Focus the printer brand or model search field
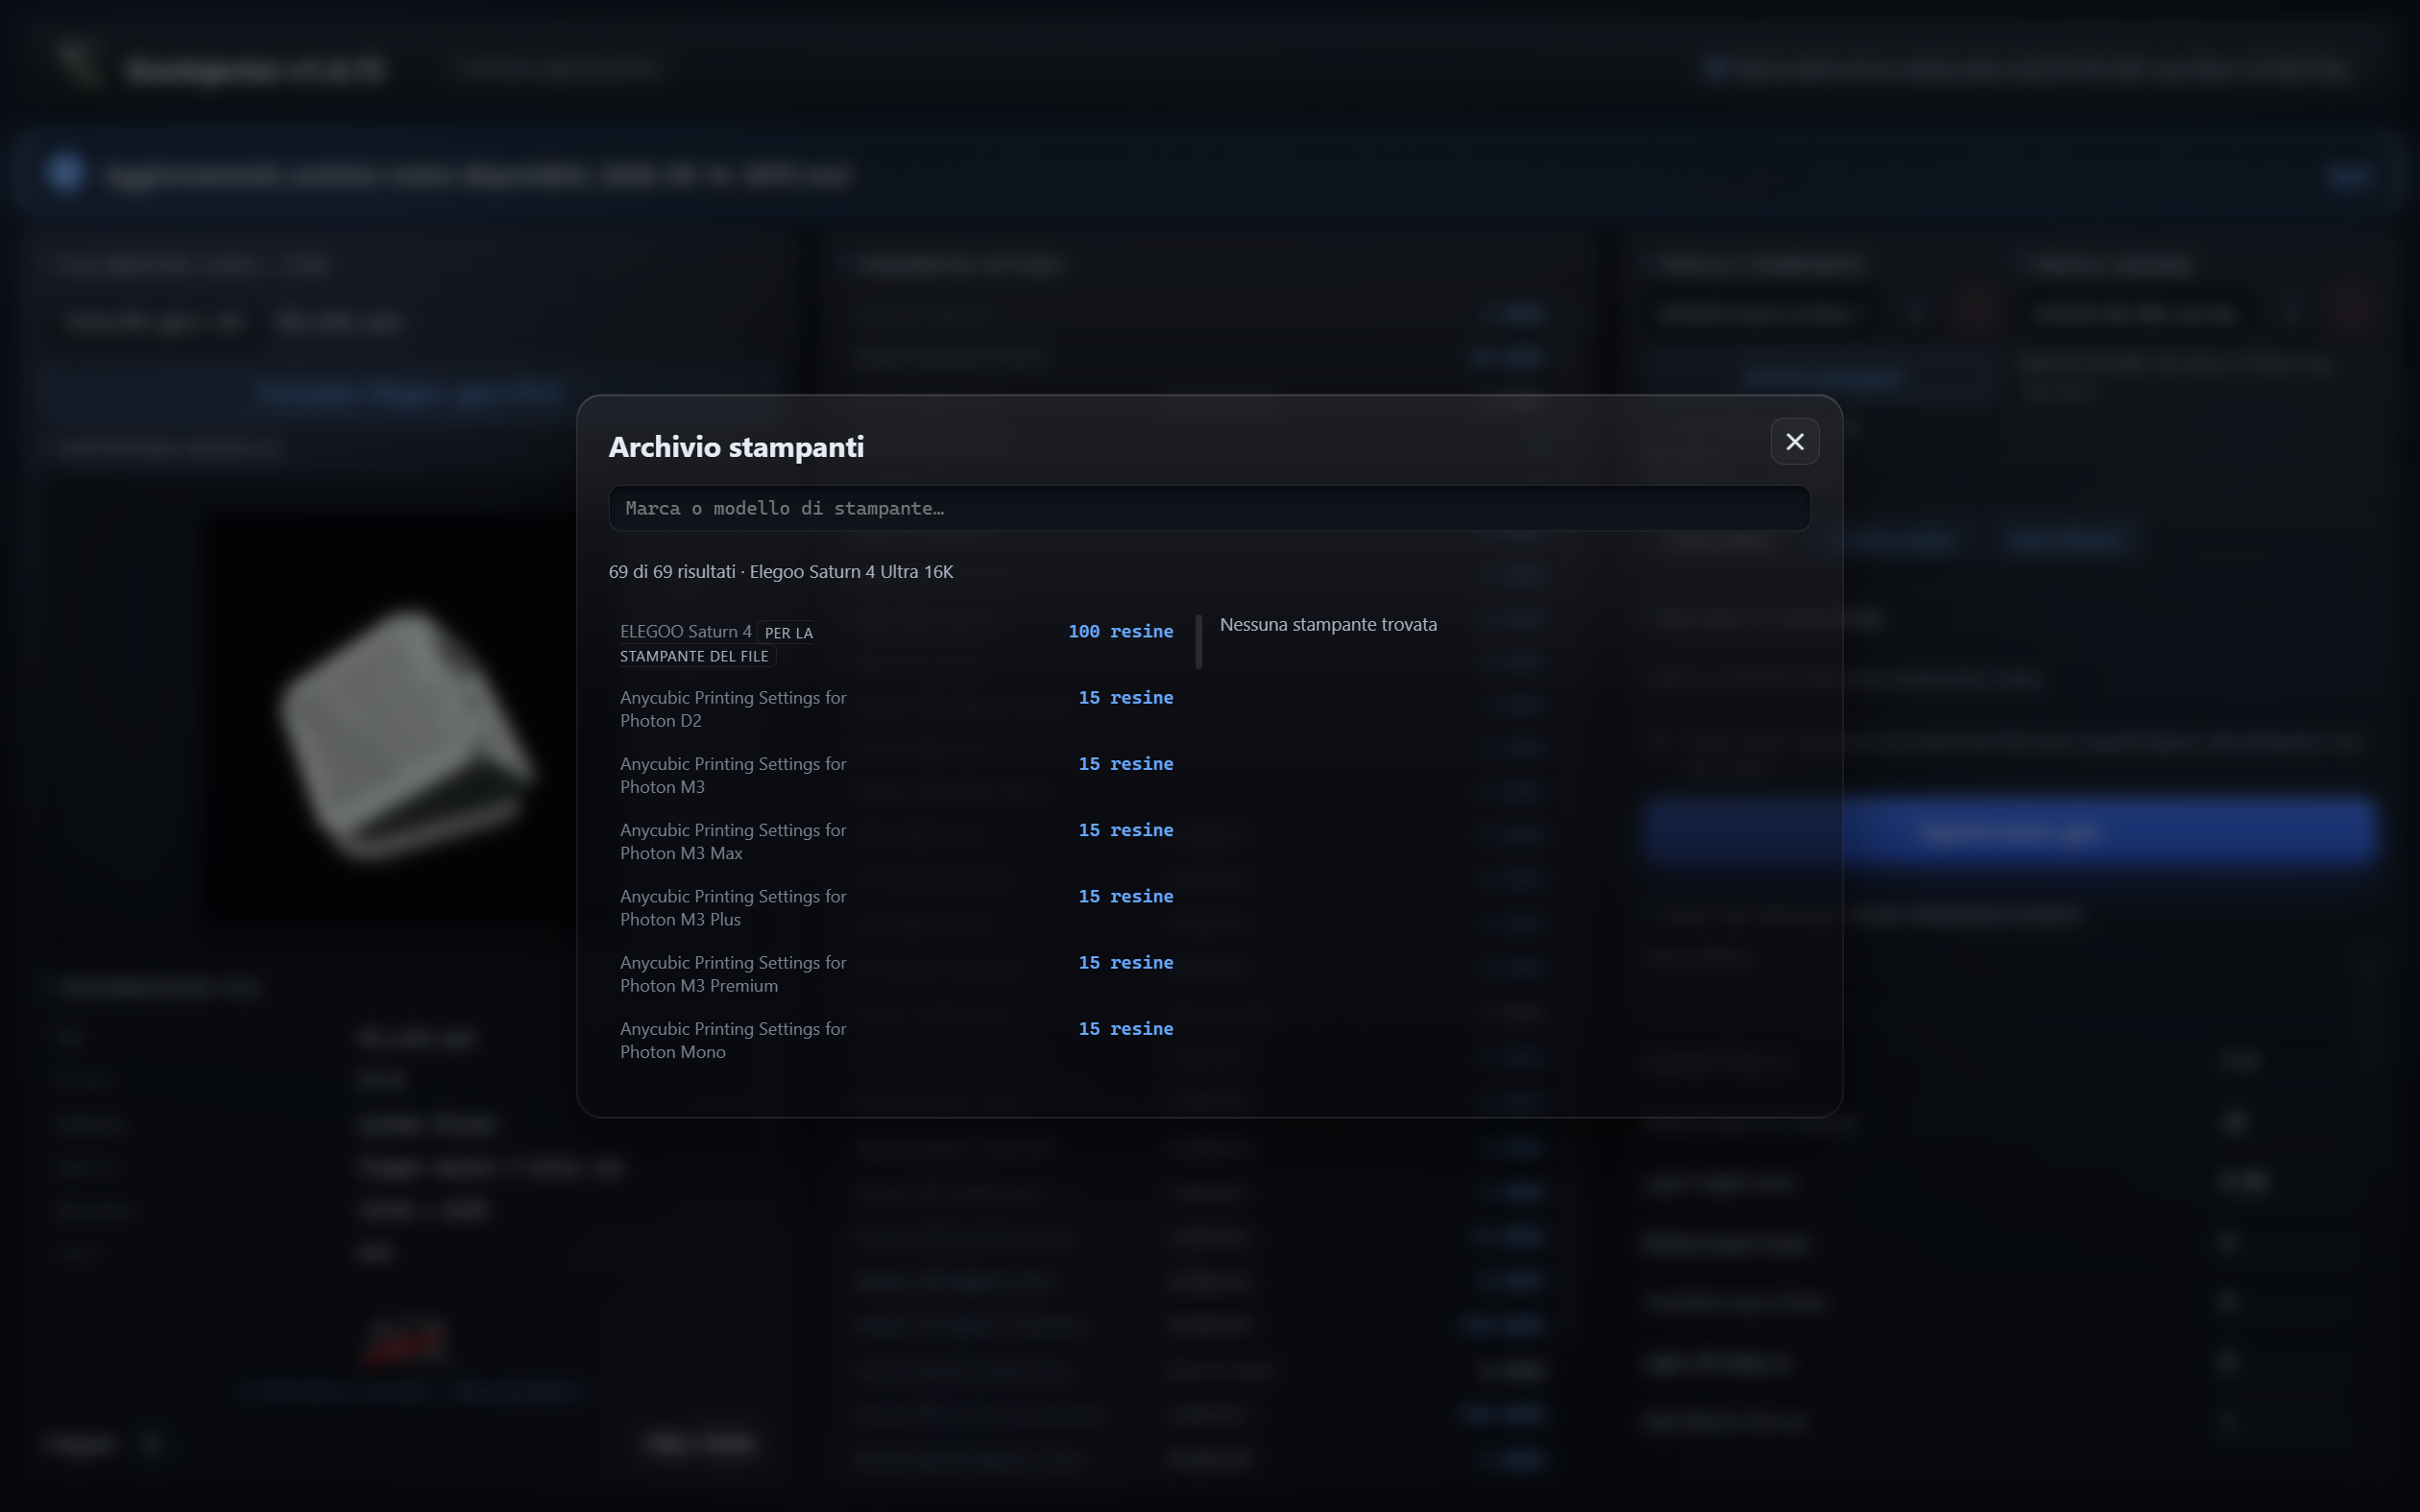Screen dimensions: 2420x1512 click(x=1209, y=508)
